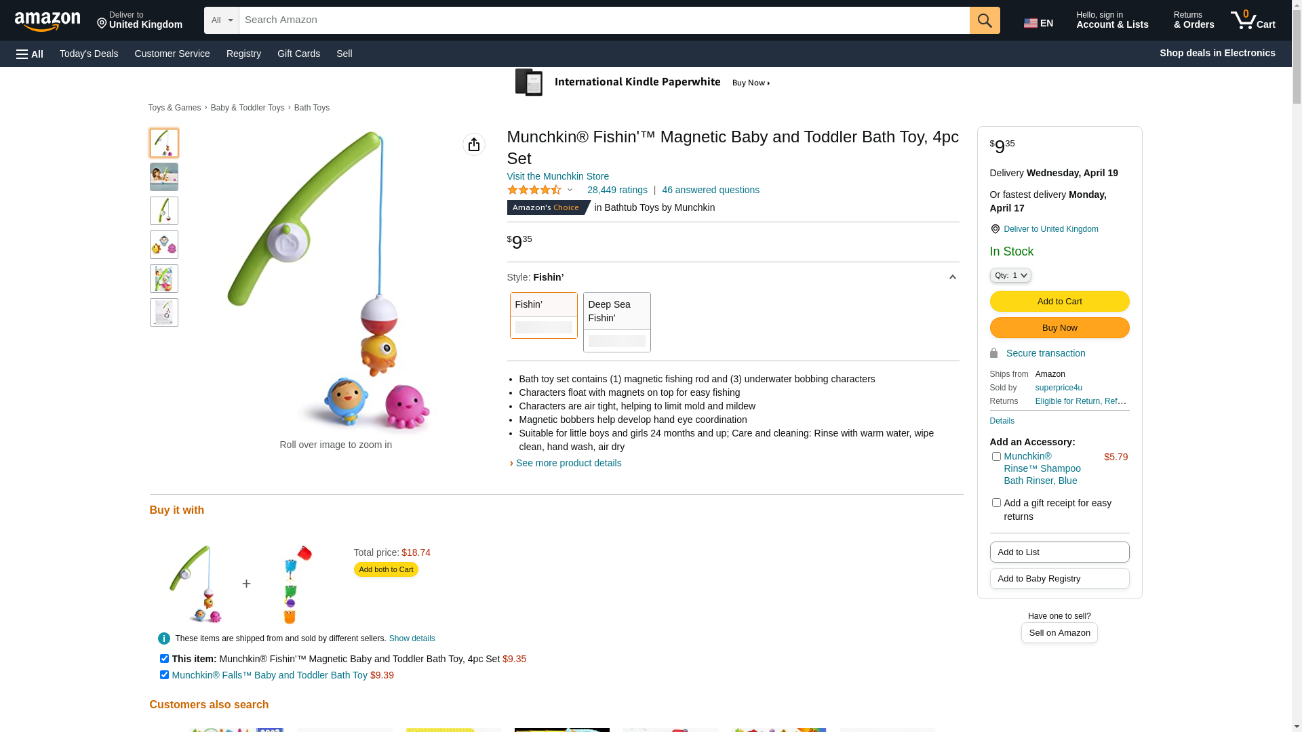Uncheck the Munchkin Falls bath toy checkbox
Screen dimensions: 1302x732
click(164, 675)
